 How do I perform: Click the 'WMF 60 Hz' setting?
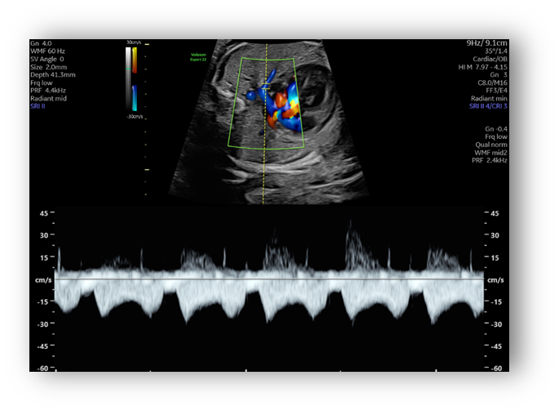[49, 51]
